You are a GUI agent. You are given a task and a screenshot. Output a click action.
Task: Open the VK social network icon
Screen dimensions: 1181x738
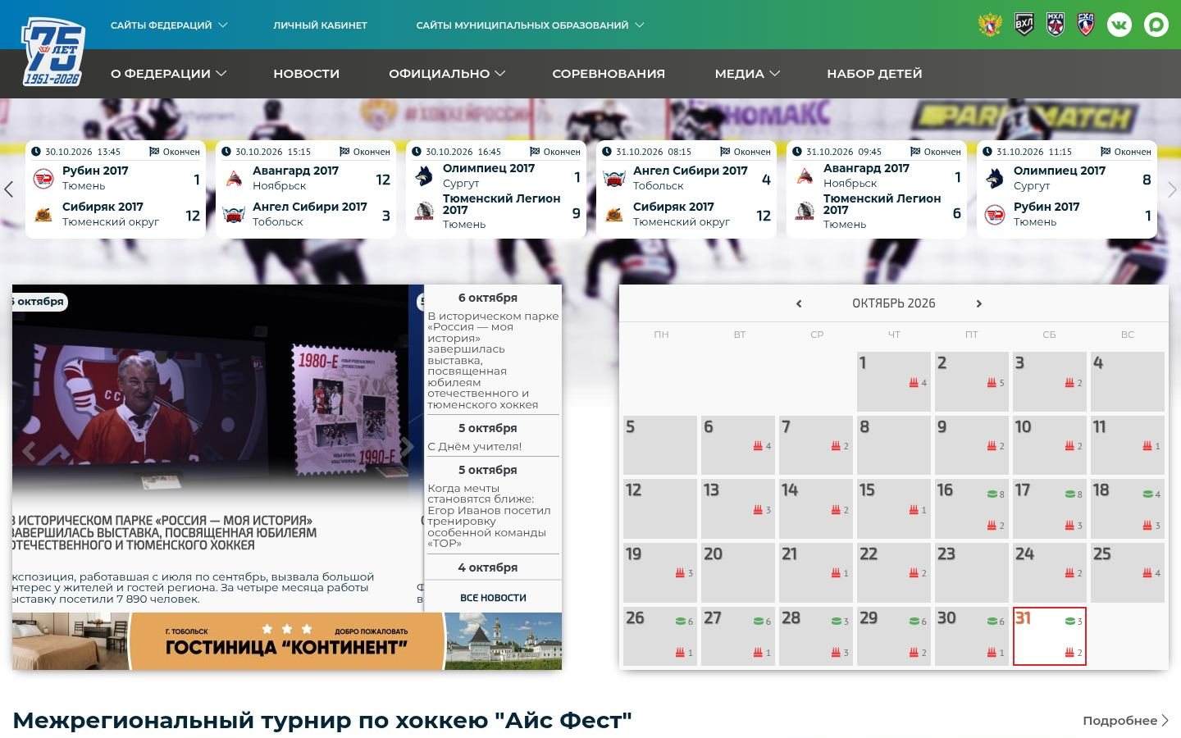(1119, 25)
